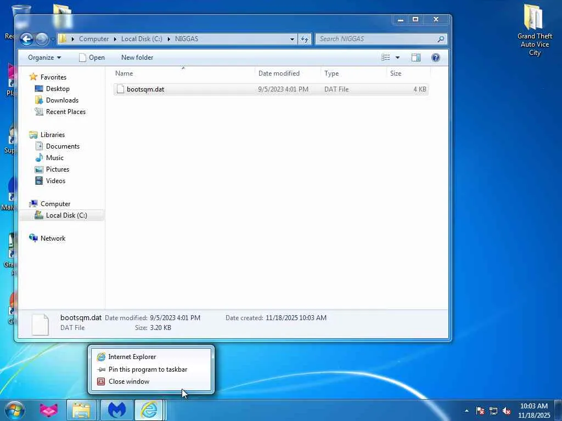Open the Documents library
The height and width of the screenshot is (421, 562).
tap(63, 146)
